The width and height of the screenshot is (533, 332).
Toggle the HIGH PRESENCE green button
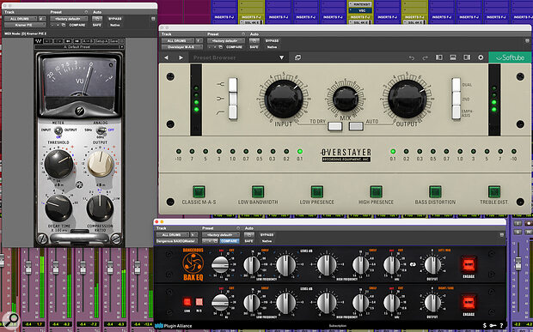(376, 192)
